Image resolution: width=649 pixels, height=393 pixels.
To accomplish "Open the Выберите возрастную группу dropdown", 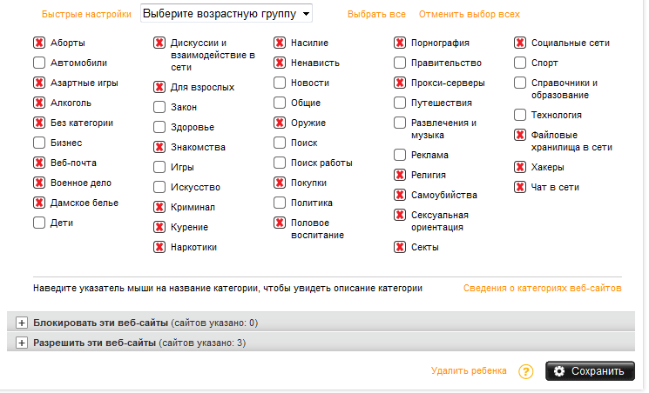I will pyautogui.click(x=226, y=14).
